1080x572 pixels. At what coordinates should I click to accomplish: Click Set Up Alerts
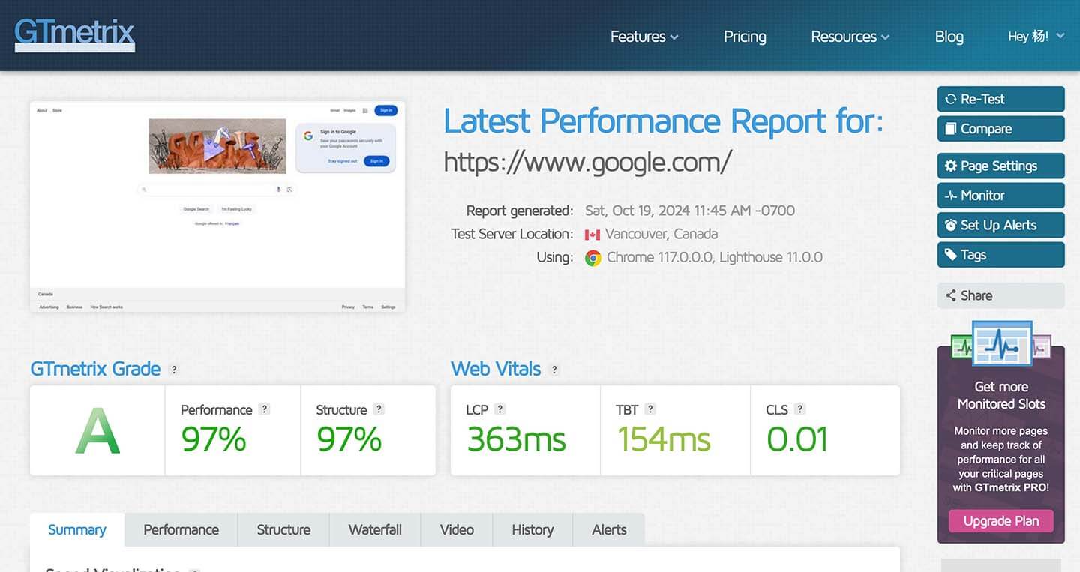(x=1000, y=225)
